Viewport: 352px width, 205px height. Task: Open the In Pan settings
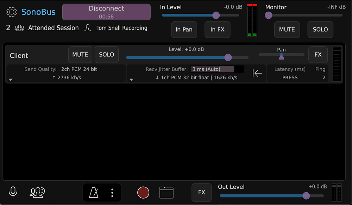tap(184, 30)
